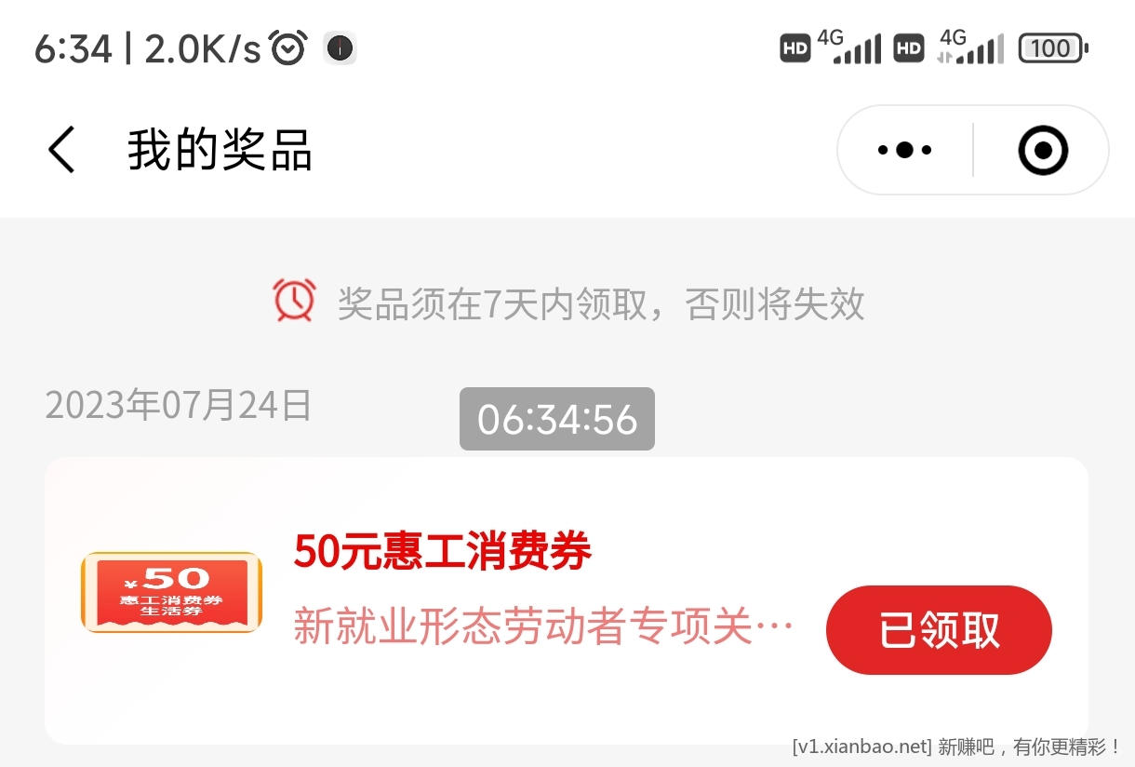Tap the status bar time 6:34

point(73,48)
